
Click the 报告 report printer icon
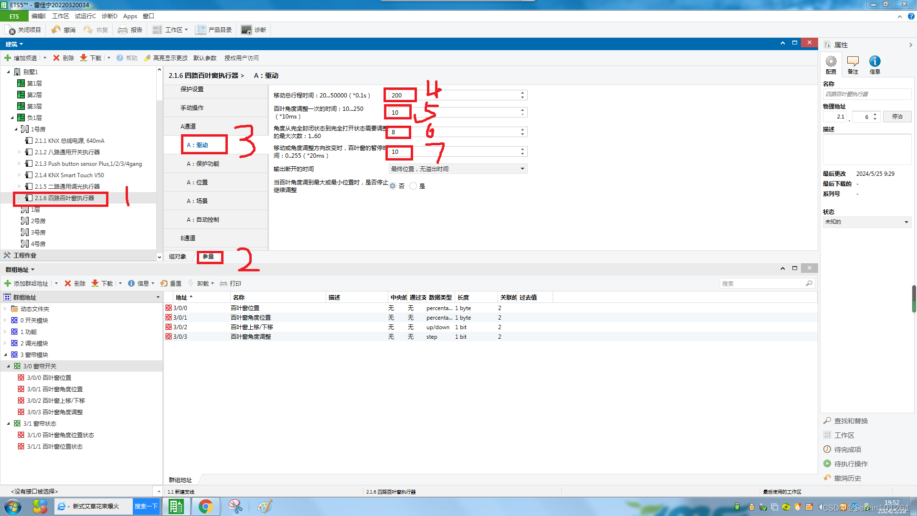123,30
